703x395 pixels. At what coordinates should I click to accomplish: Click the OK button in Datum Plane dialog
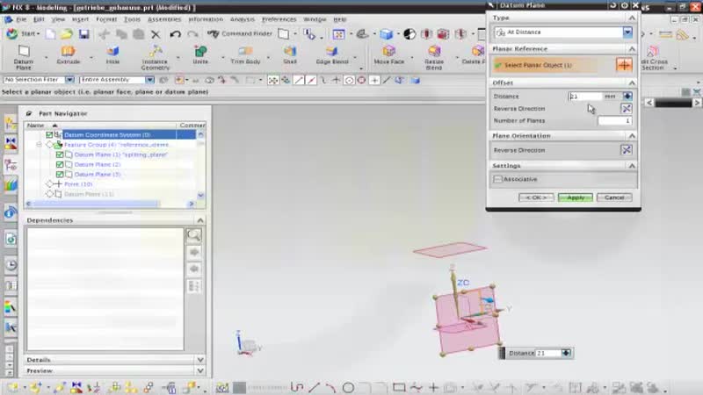(536, 197)
